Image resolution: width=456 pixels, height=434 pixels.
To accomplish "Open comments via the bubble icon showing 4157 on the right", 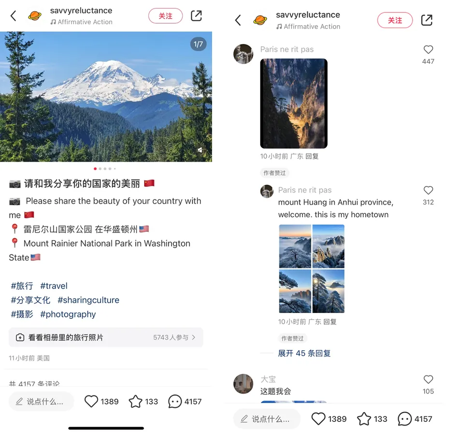I will tap(404, 419).
